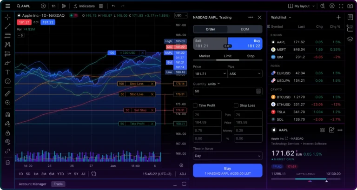
Task: Take a chart snapshot with camera icon
Action: click(350, 6)
